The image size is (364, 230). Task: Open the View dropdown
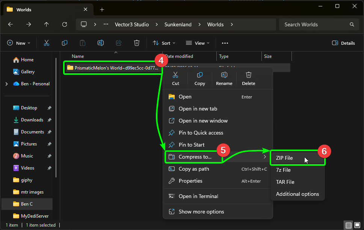(x=198, y=43)
